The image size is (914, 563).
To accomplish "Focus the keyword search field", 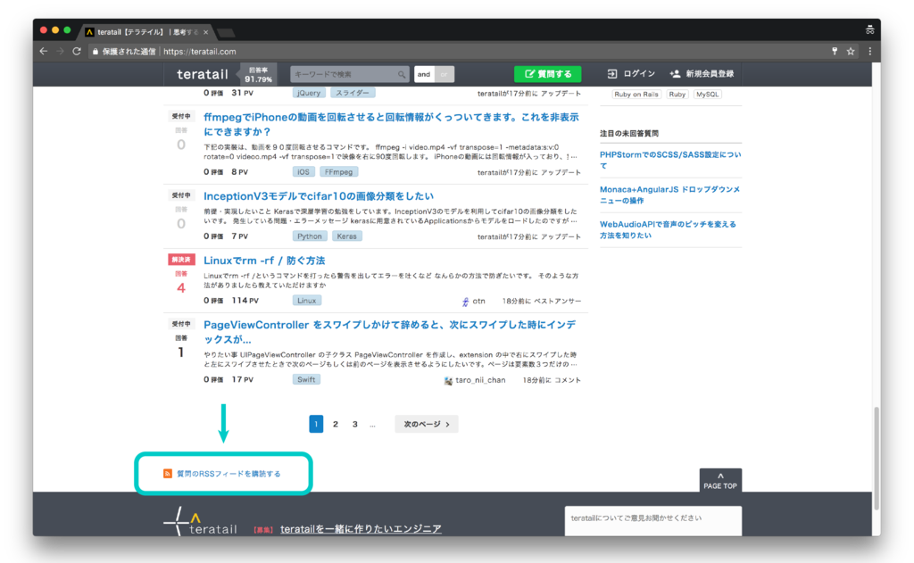I will [350, 74].
